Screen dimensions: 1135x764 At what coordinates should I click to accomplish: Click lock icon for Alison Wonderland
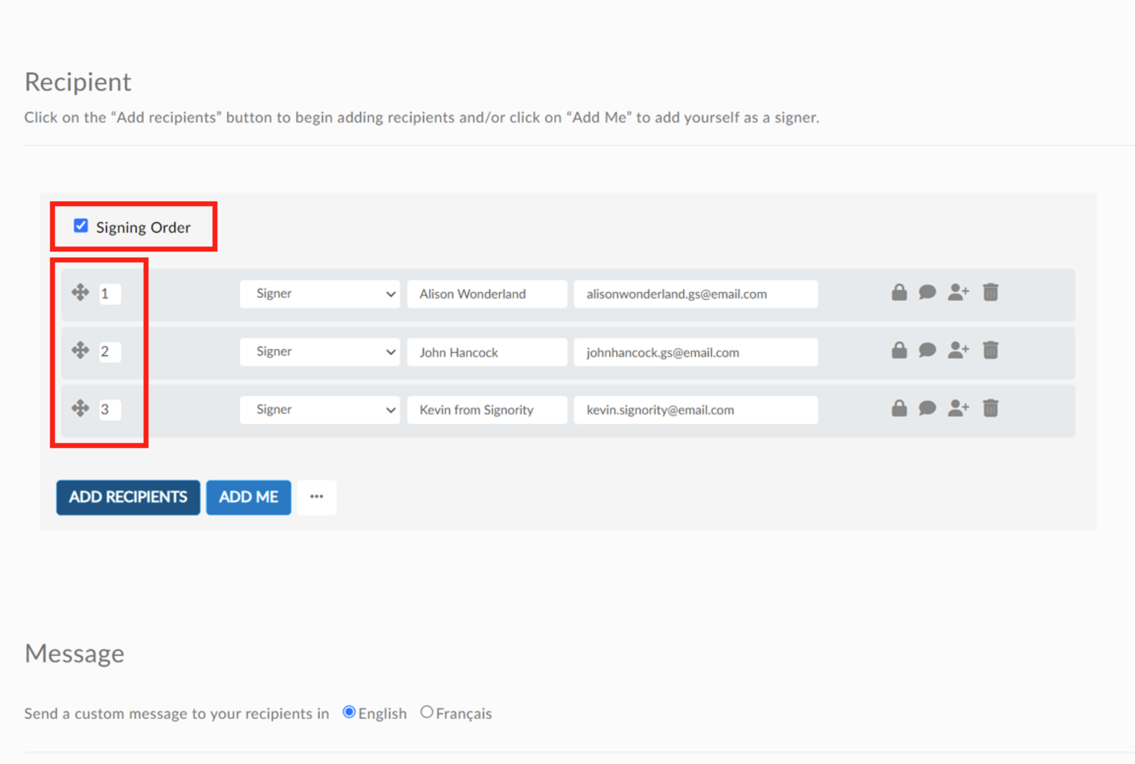pos(899,292)
